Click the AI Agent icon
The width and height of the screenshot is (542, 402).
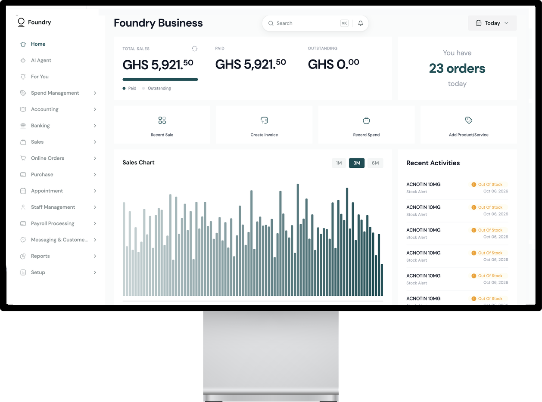click(x=23, y=60)
